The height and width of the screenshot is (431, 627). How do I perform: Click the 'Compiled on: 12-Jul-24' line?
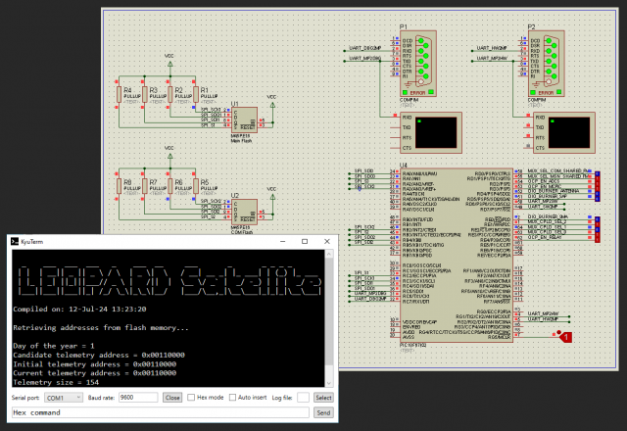(x=79, y=310)
